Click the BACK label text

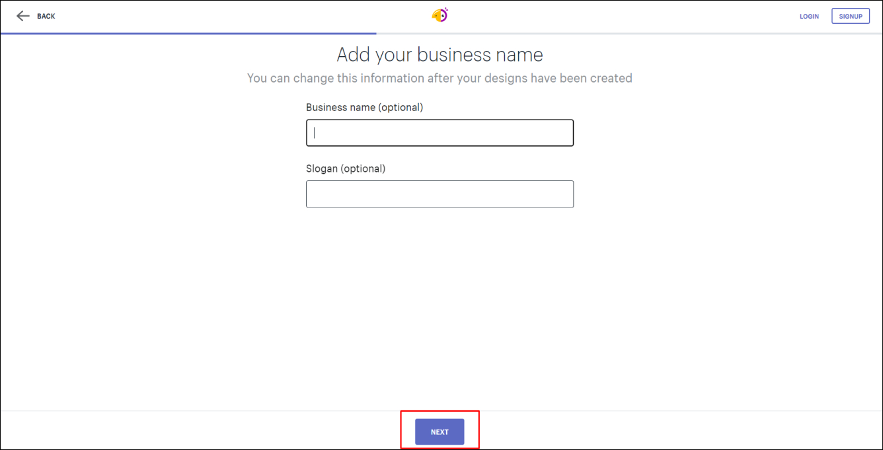point(46,17)
